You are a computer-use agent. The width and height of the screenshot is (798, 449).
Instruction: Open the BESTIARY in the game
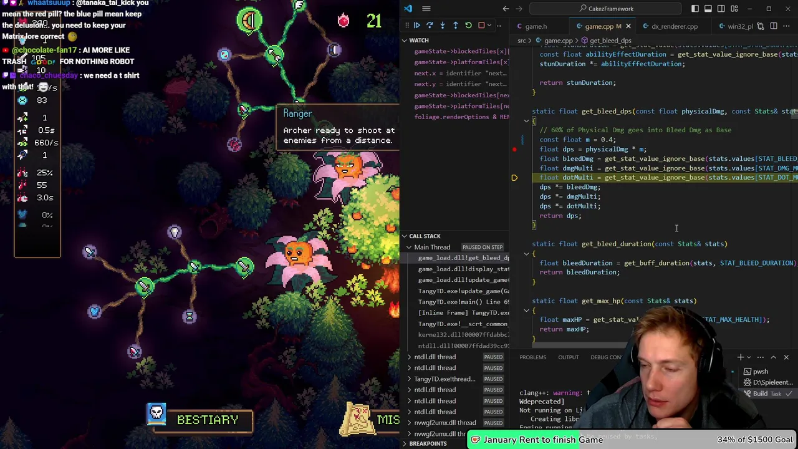[x=200, y=420]
